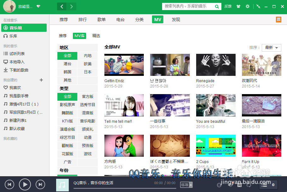Filter type by 动漫
Image resolution: width=287 pixels, height=192 pixels.
88,137
